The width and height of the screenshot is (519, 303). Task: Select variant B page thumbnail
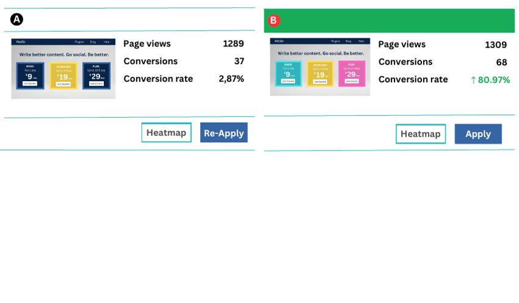click(x=320, y=67)
